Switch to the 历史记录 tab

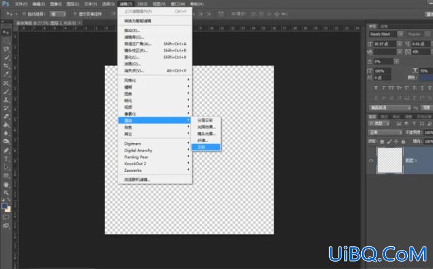point(424,116)
